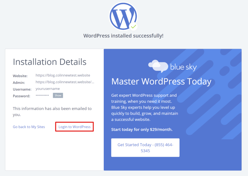Go back to My Sites
The height and width of the screenshot is (176, 248).
(29, 127)
